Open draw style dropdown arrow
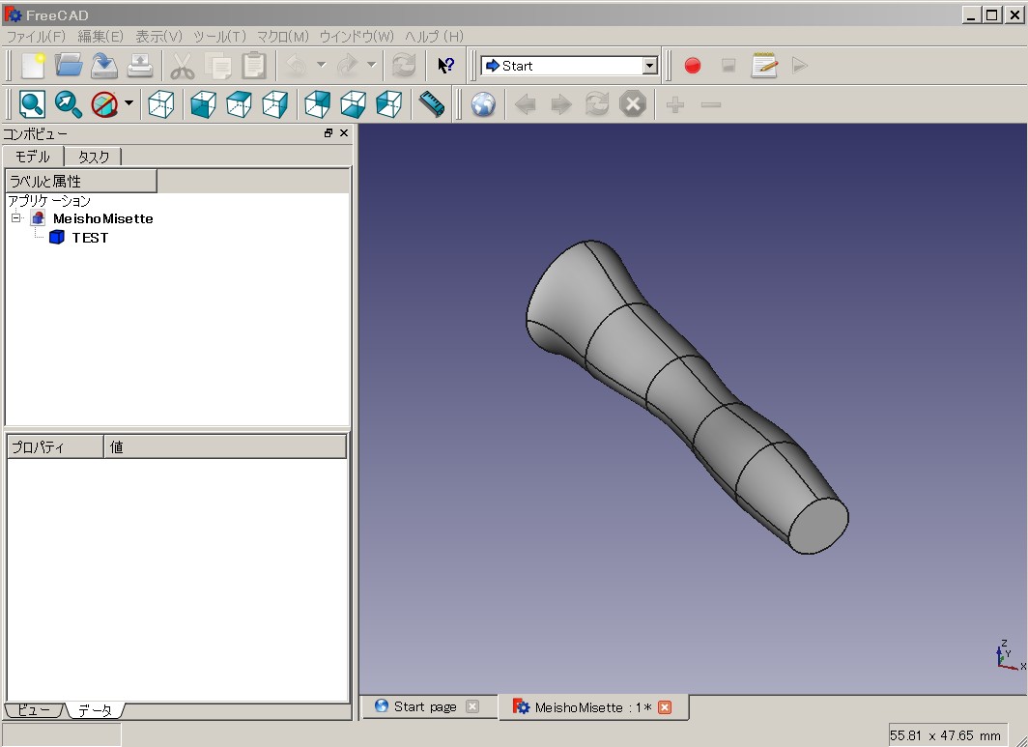The width and height of the screenshot is (1028, 747). click(128, 103)
